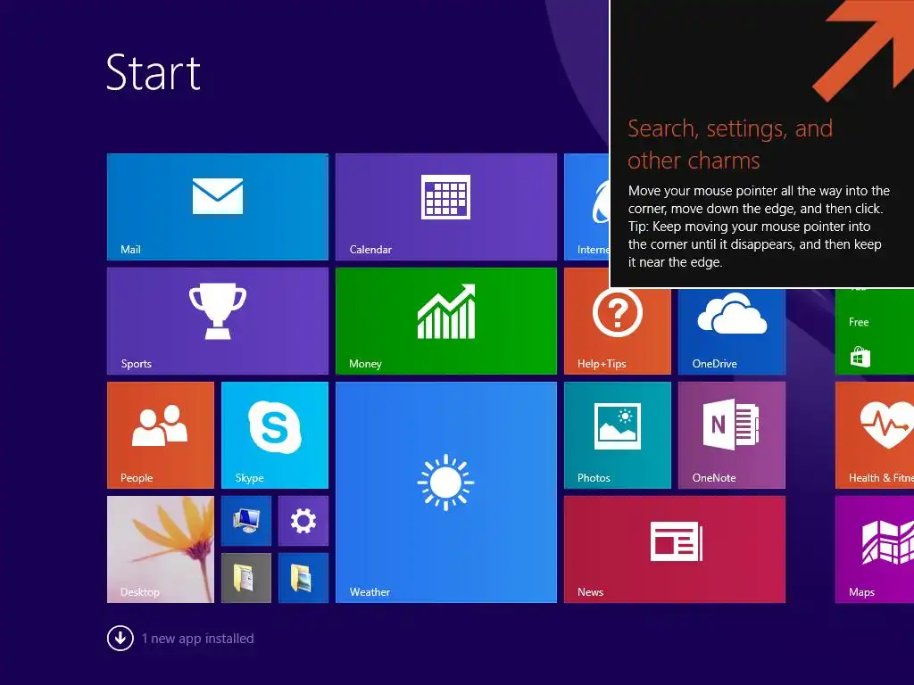Launch the Skype tile
Screen dimensions: 914x685
pos(275,435)
